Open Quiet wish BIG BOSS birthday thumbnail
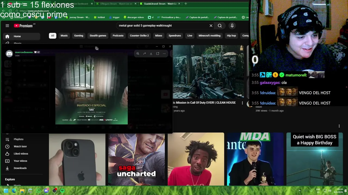Viewport: 348px width, 195px height. (x=315, y=159)
